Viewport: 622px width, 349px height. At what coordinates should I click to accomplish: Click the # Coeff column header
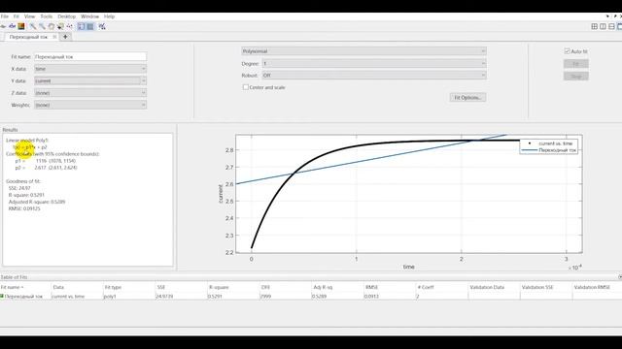tap(442, 287)
